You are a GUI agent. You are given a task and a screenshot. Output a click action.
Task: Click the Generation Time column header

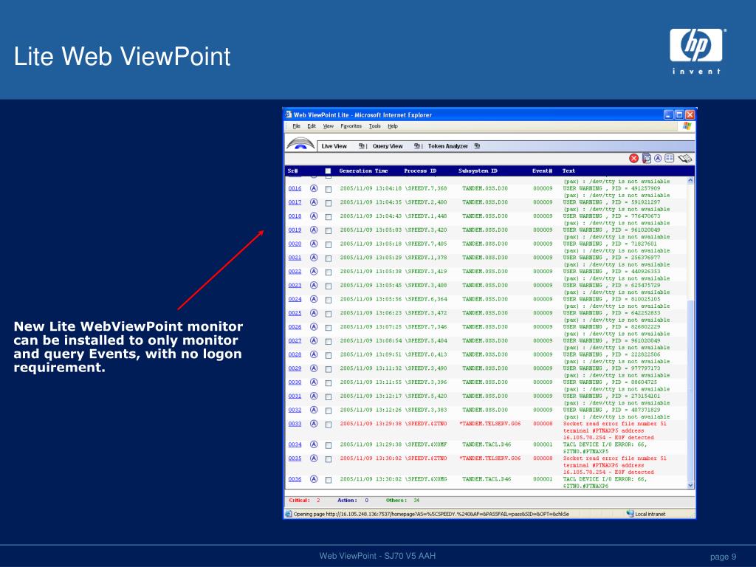[363, 171]
